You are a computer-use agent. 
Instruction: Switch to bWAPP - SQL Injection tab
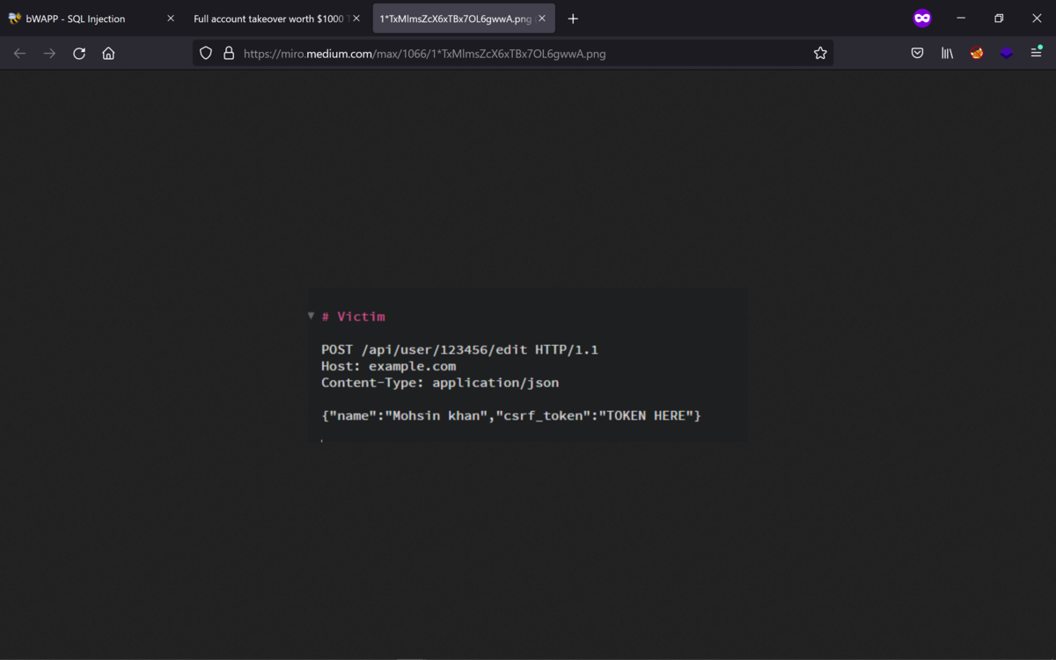coord(92,18)
